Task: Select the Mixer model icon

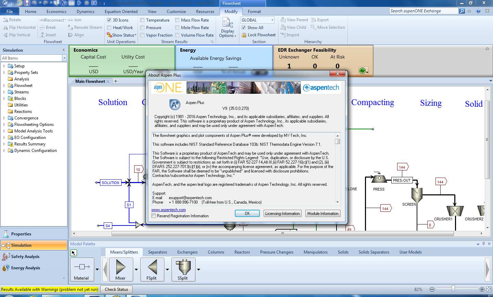Action: 121,270
